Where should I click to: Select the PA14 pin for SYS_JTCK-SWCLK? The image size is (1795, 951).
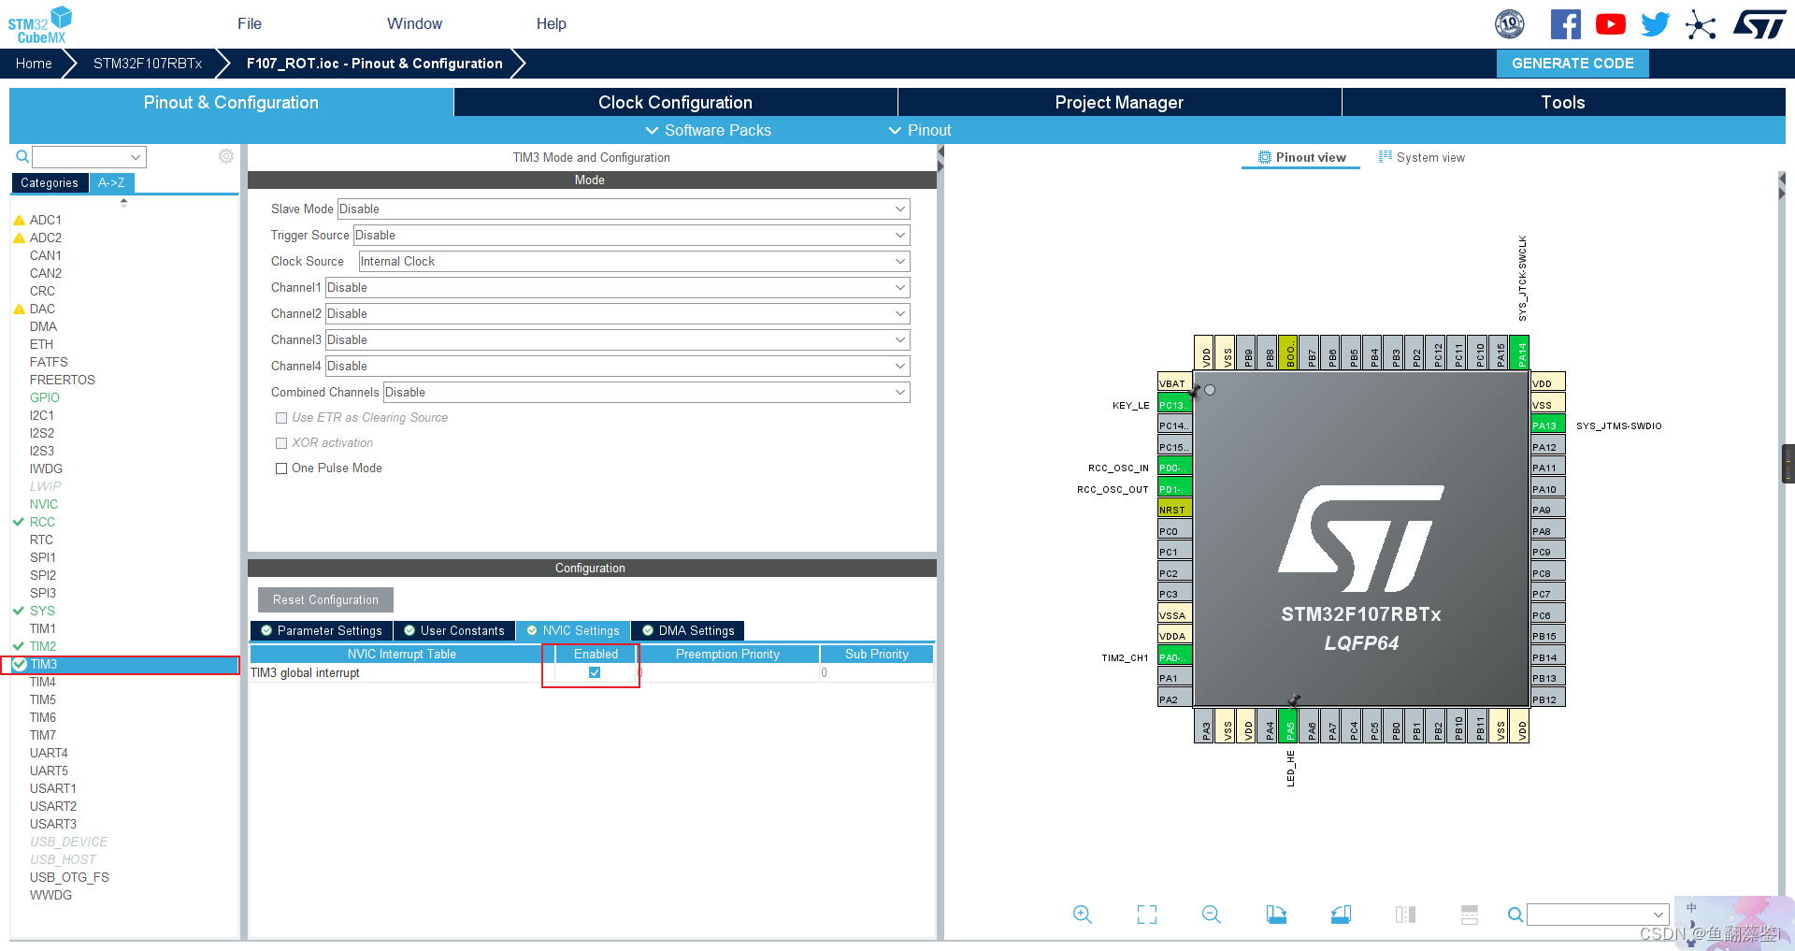pos(1520,353)
